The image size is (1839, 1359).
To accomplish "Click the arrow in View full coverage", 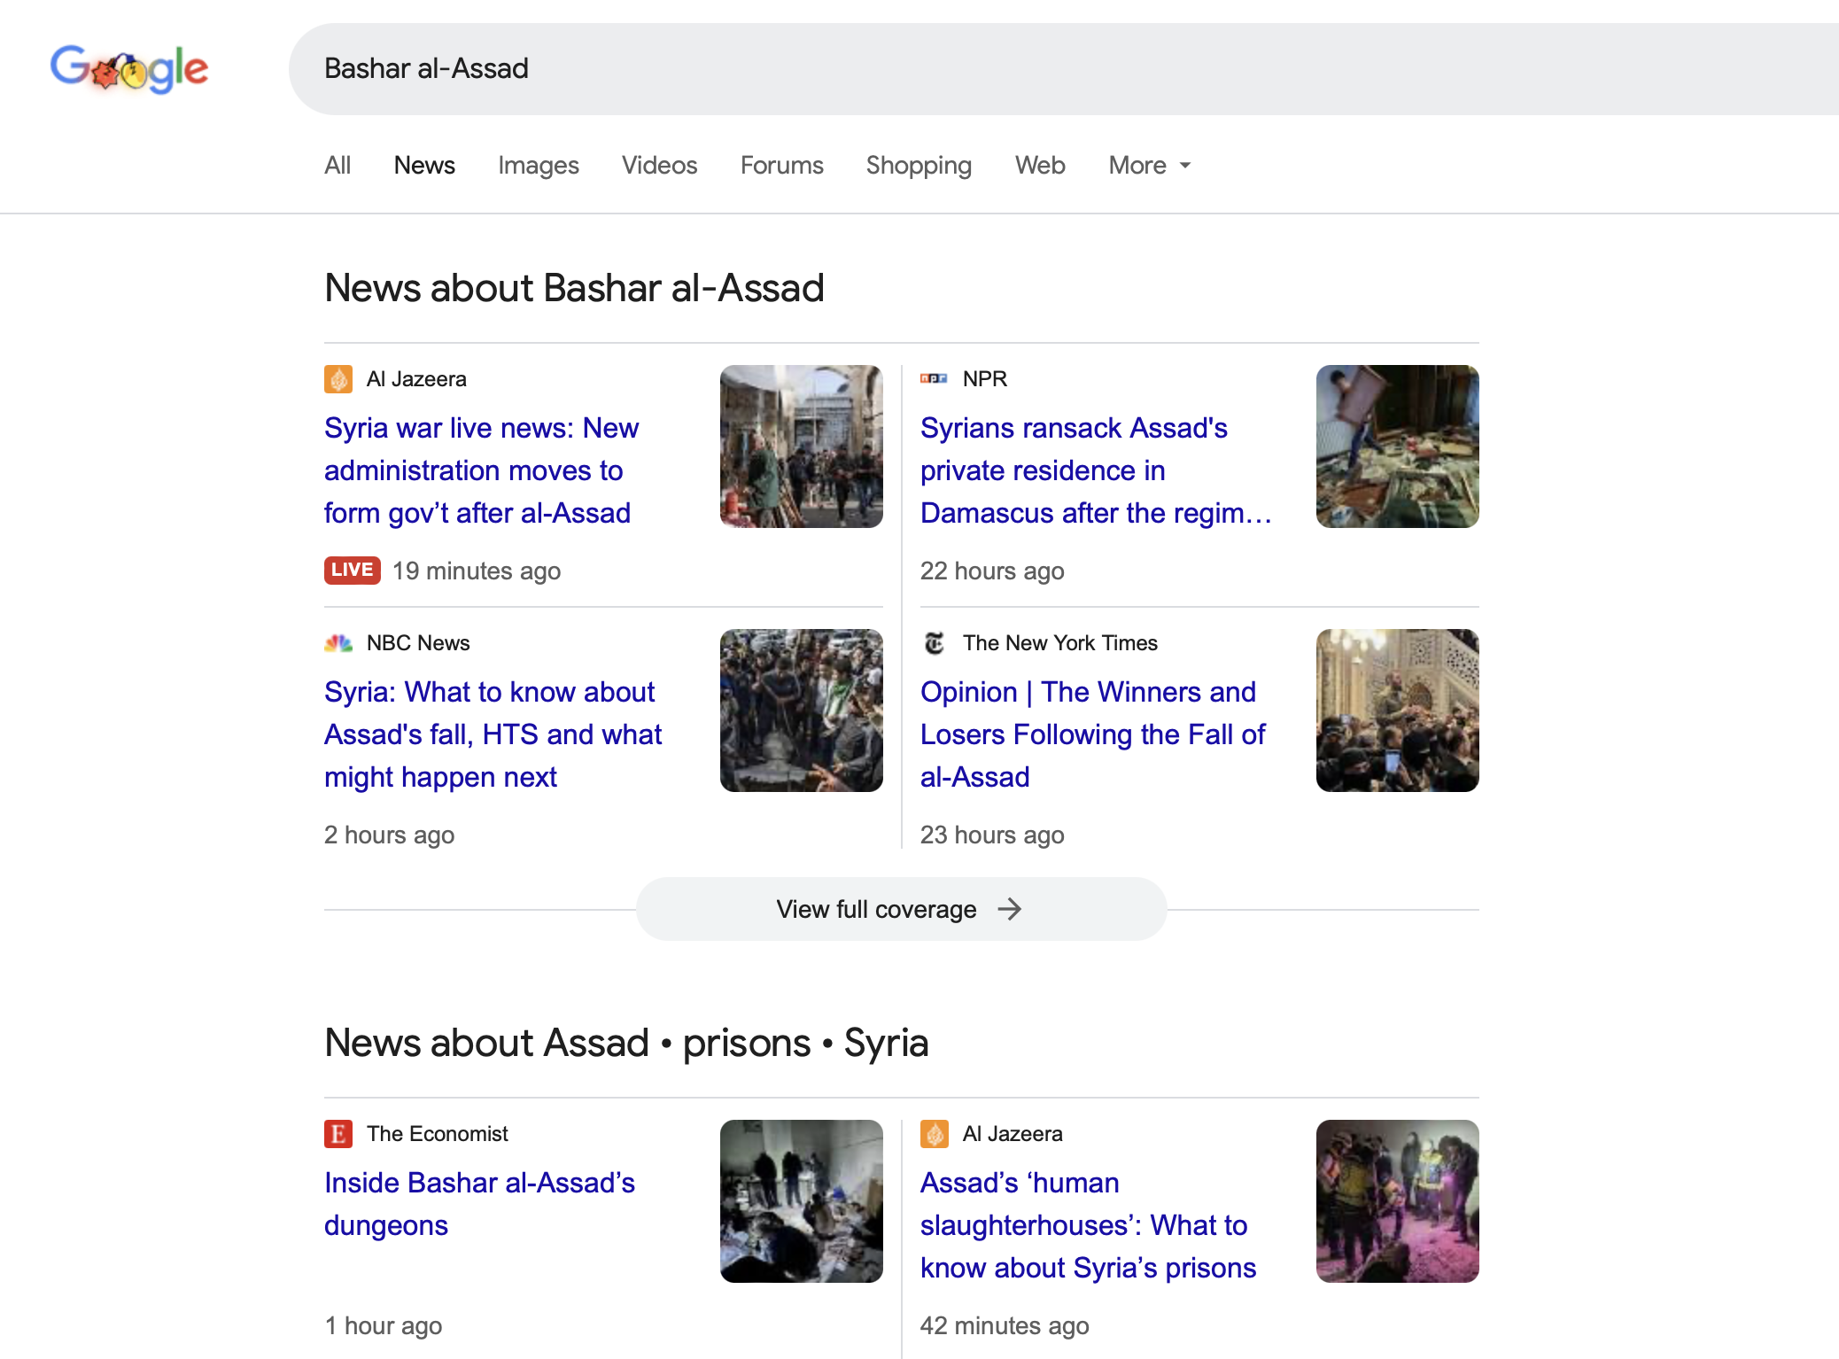I will [x=1010, y=909].
